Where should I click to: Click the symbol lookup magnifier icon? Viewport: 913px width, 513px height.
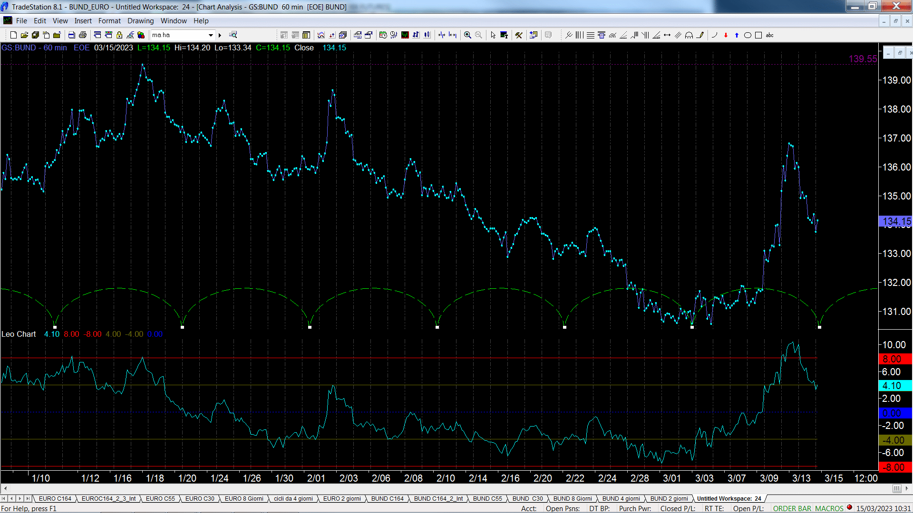coord(233,35)
